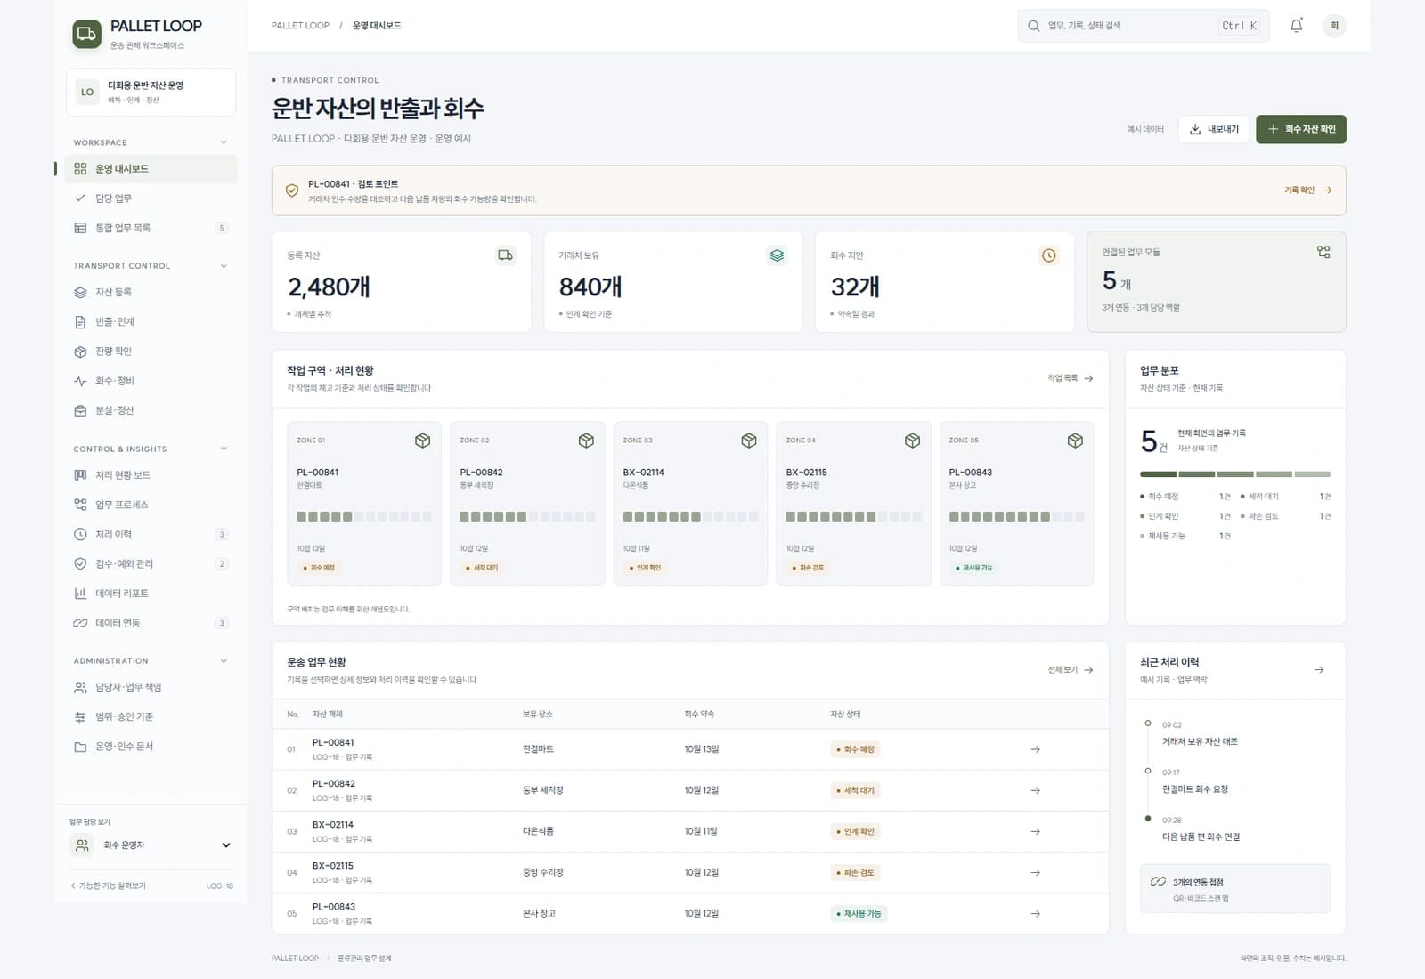Click the arrow in 최근 처리 이력 header
This screenshot has height=979, width=1425.
click(1319, 670)
